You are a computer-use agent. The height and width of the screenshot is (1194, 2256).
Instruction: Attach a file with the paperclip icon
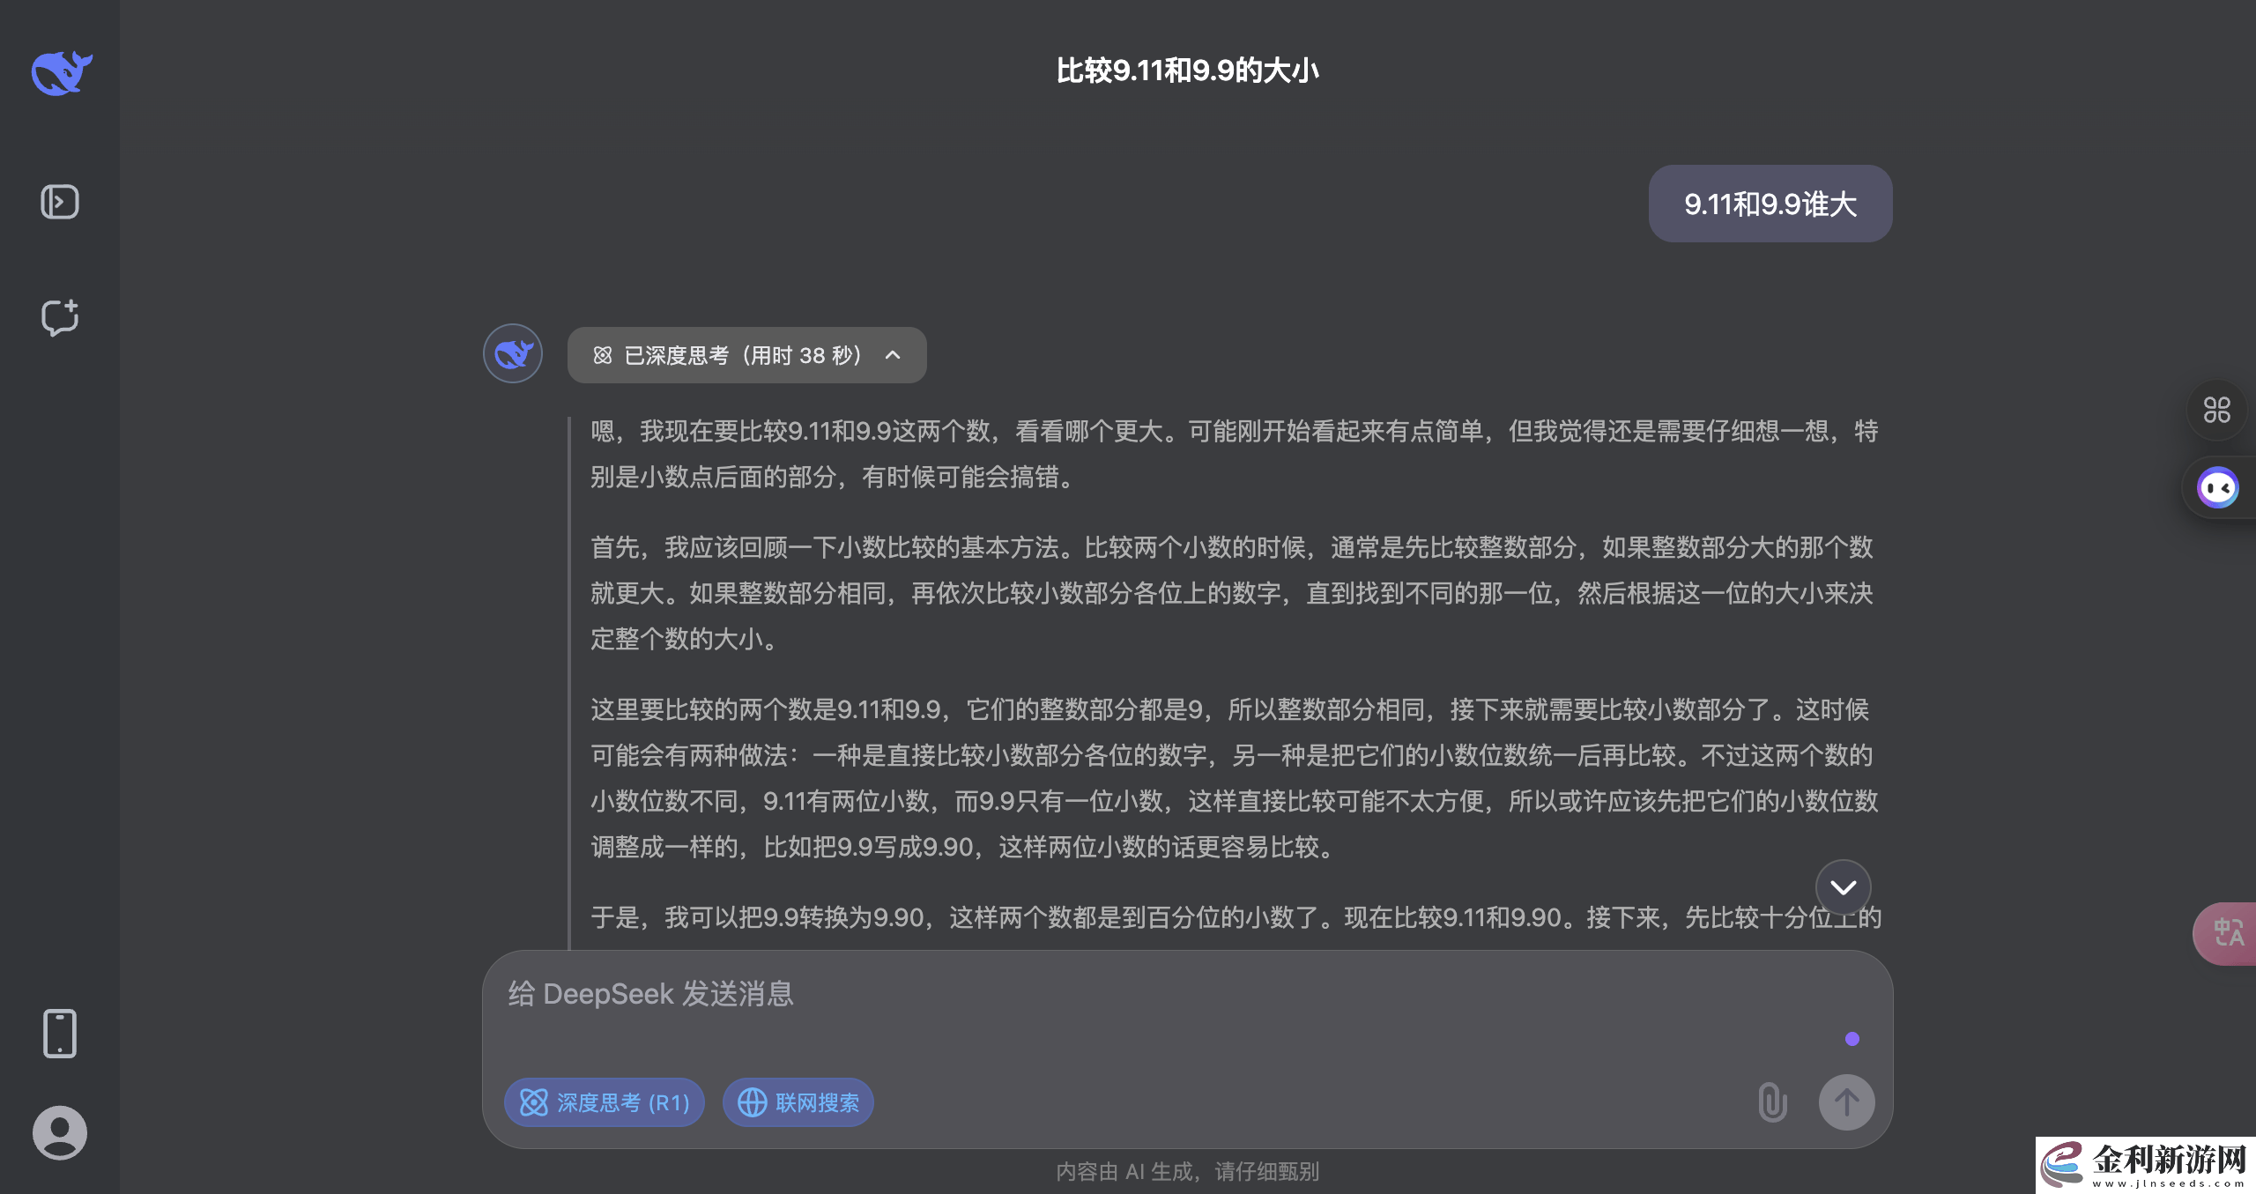[x=1771, y=1101]
